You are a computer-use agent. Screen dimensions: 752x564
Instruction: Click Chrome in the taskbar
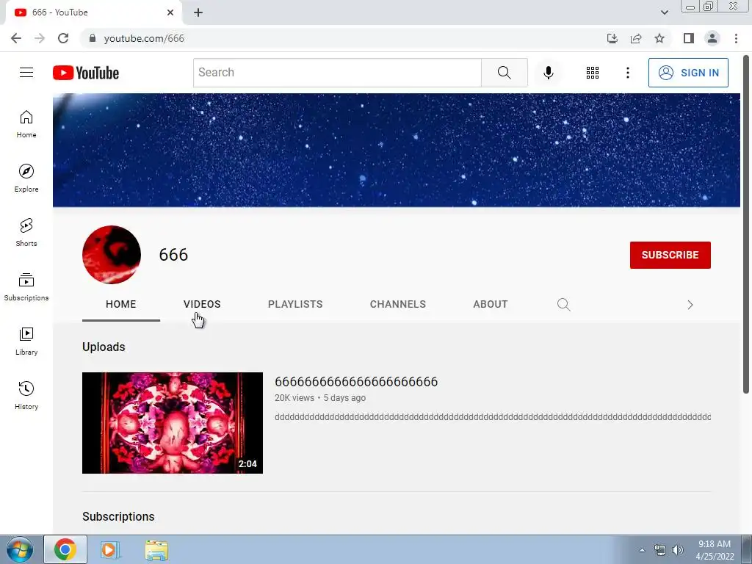65,549
